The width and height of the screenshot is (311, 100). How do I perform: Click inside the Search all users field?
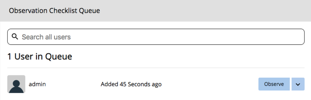(x=156, y=37)
